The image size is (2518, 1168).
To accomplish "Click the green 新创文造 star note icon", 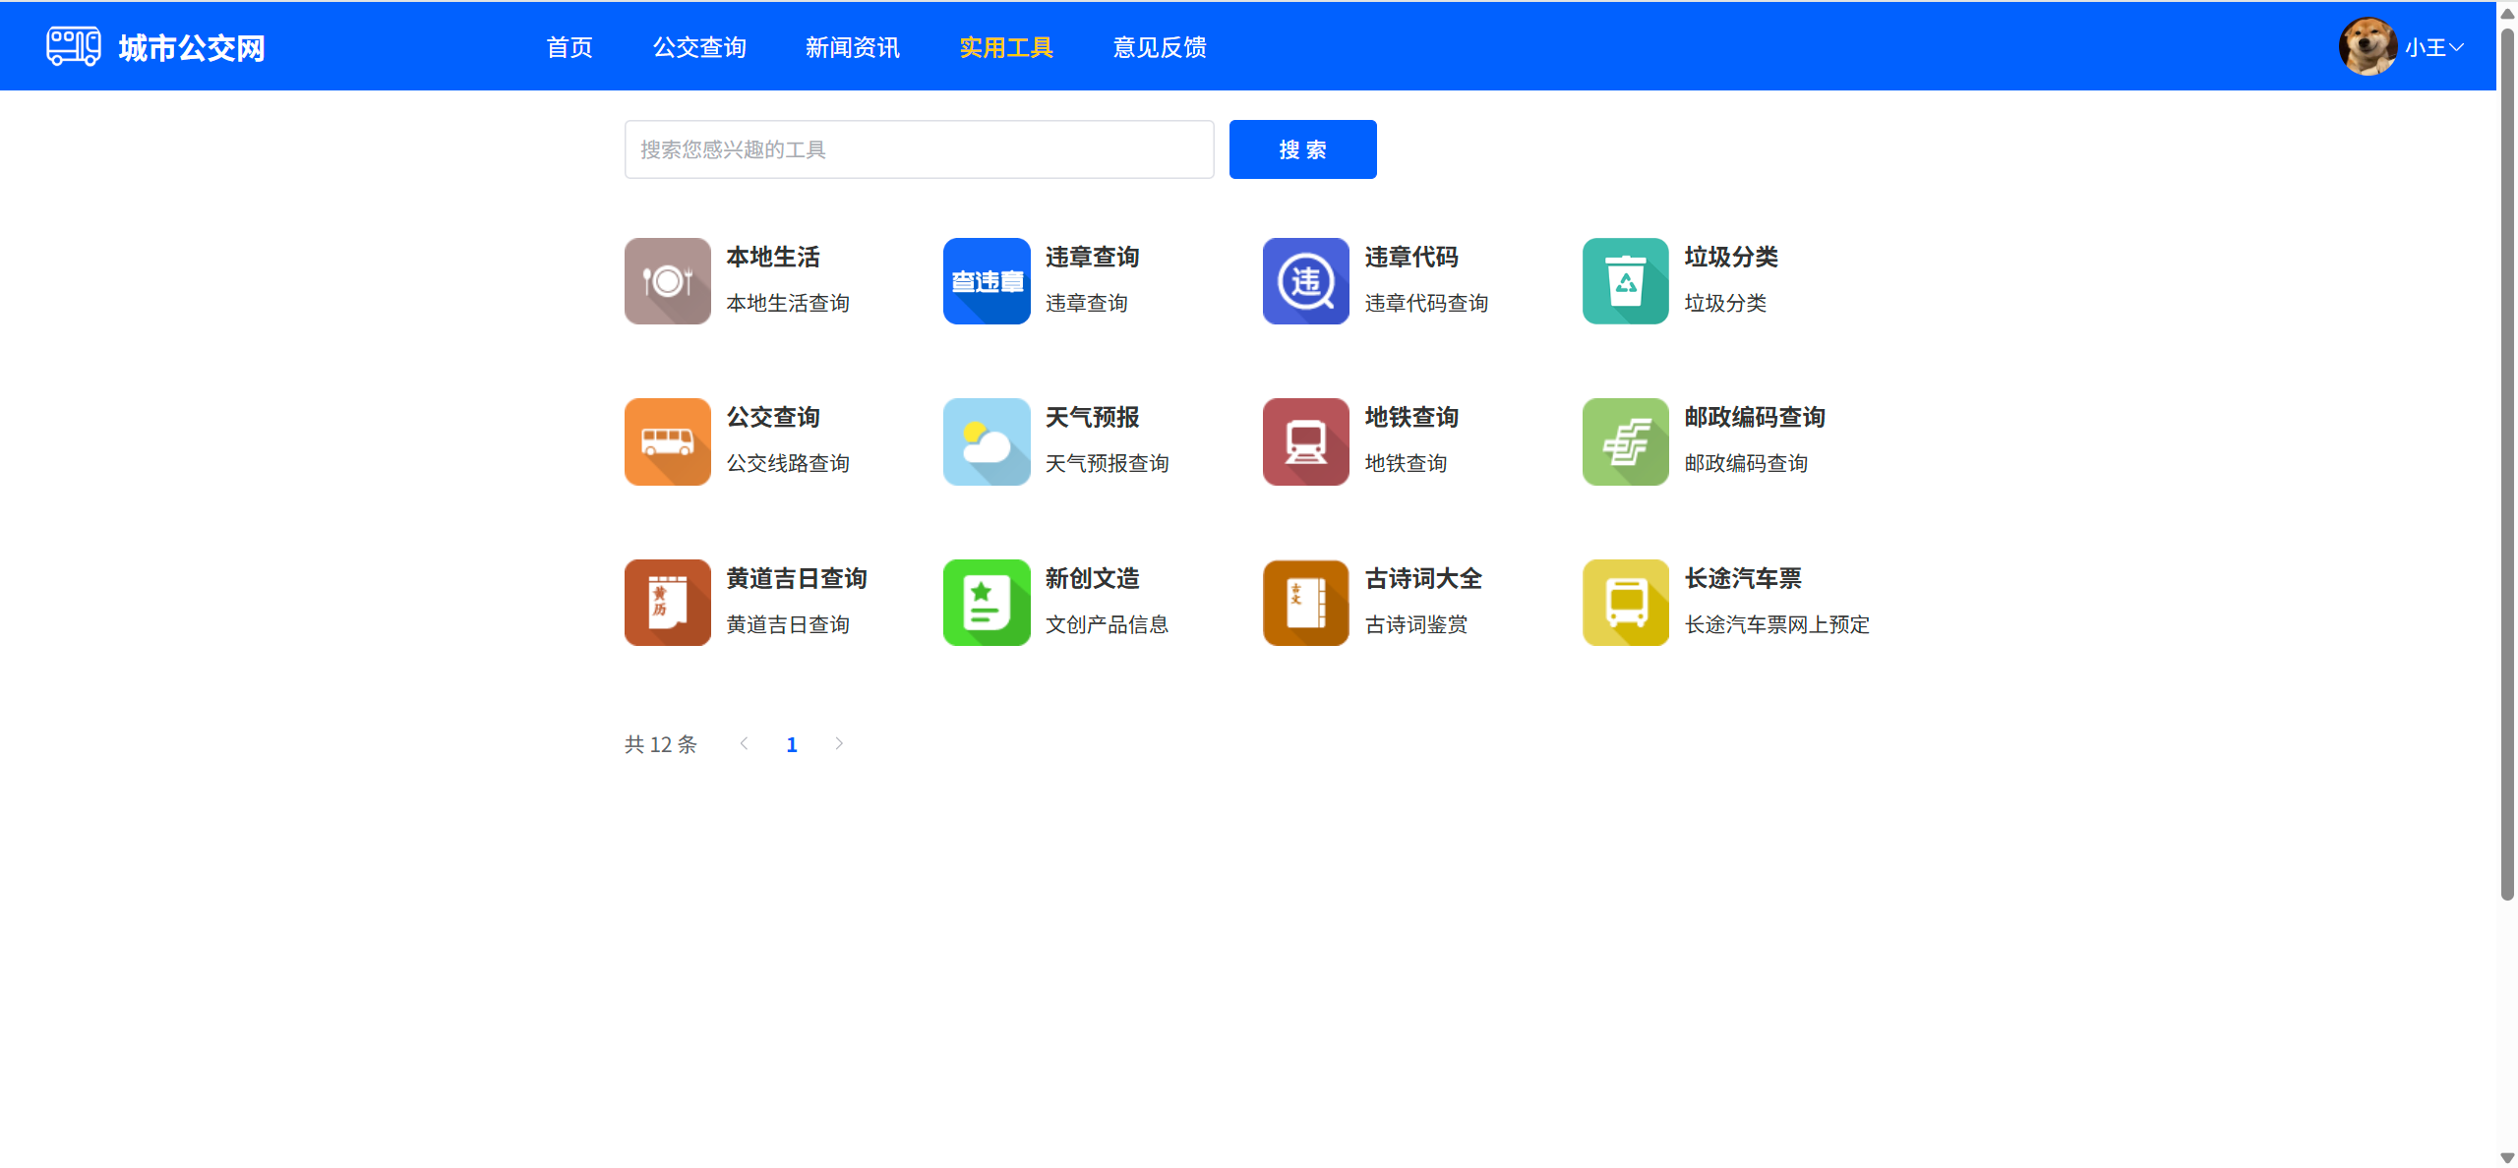I will (x=987, y=602).
